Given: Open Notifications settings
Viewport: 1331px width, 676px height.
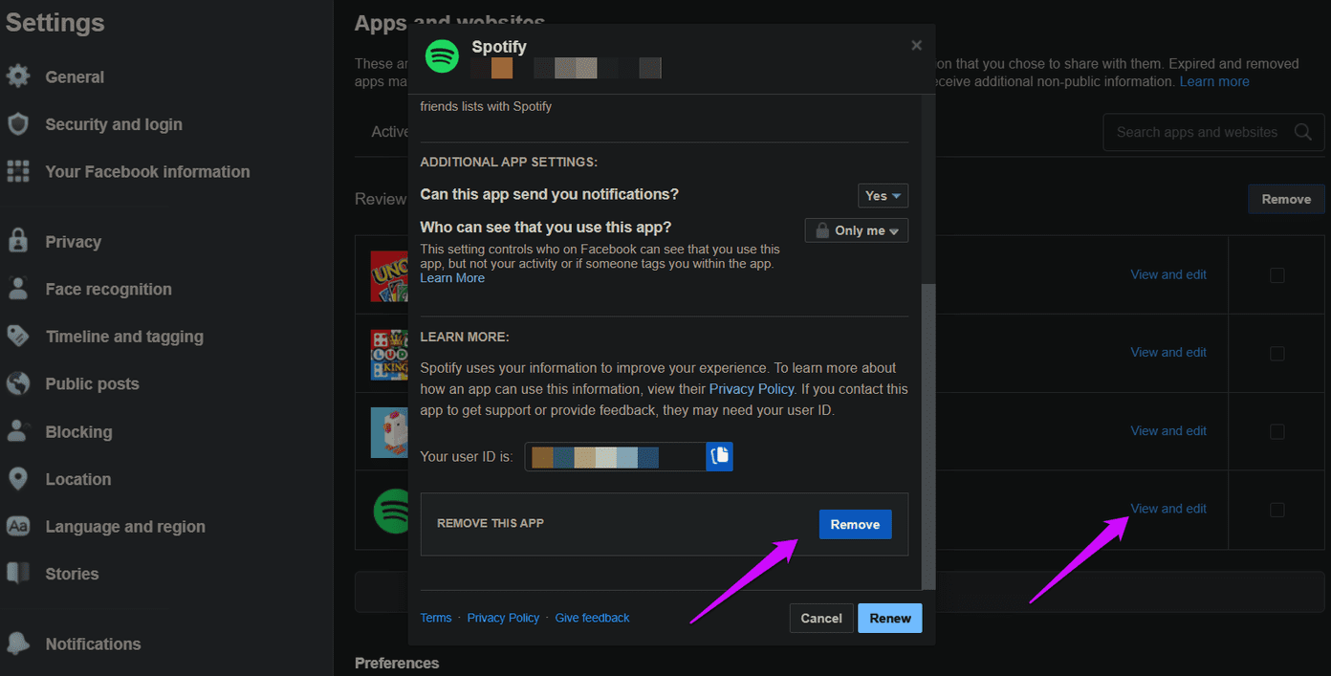Looking at the screenshot, I should point(93,643).
